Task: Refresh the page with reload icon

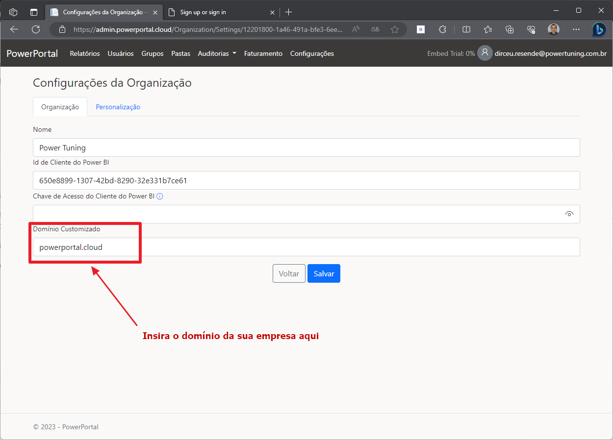Action: coord(36,29)
